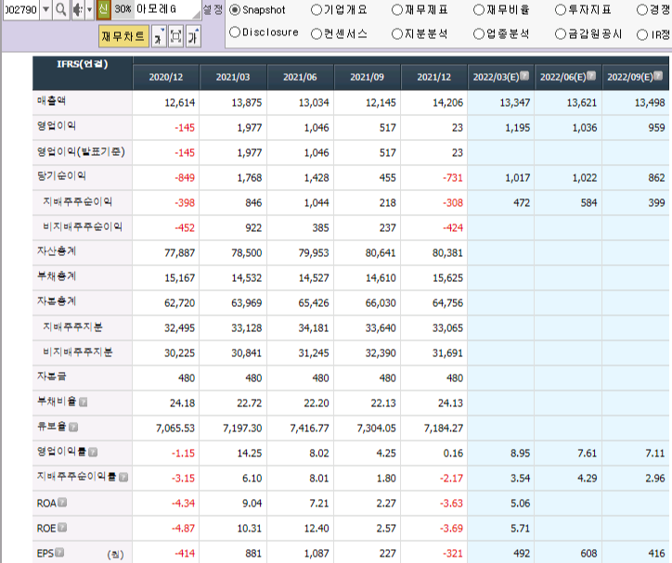Click the 영업이익(발표기준) row label
The width and height of the screenshot is (672, 563).
click(81, 151)
